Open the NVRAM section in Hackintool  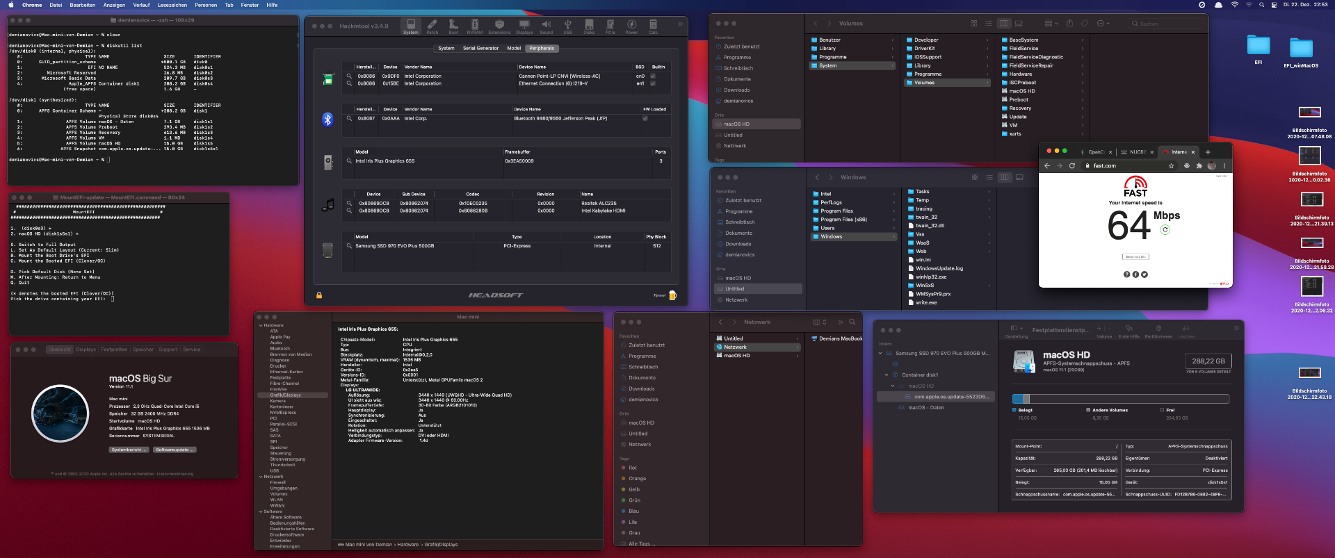[x=474, y=26]
